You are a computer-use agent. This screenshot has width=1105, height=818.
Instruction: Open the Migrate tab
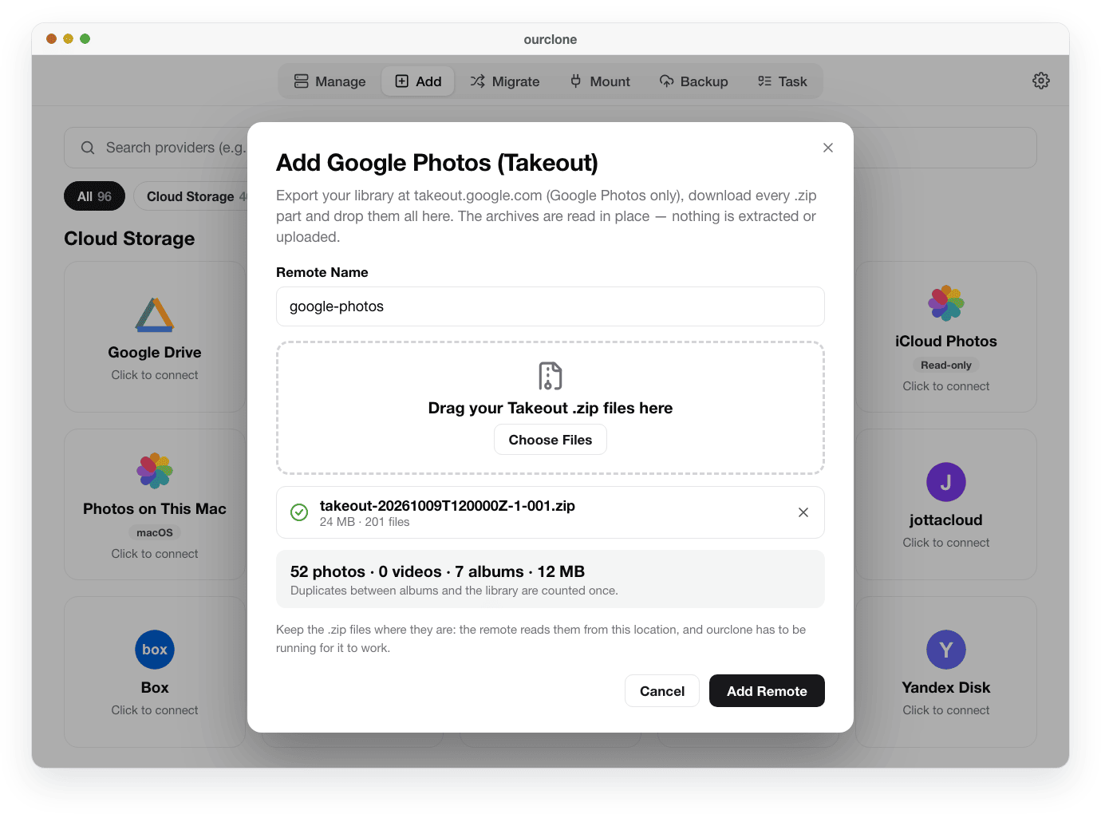[505, 81]
